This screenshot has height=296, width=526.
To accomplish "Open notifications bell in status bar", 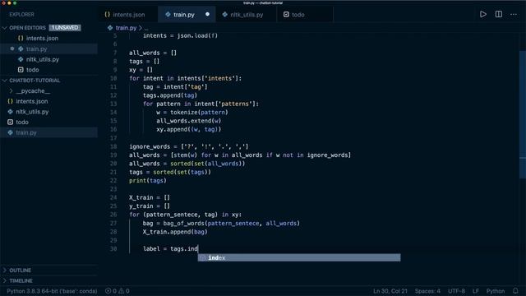I will (515, 291).
